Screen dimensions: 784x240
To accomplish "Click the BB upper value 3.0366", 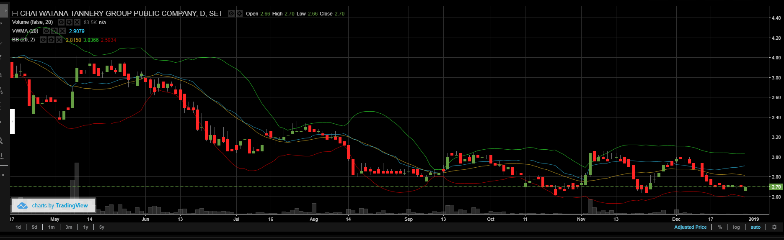I will [x=91, y=40].
